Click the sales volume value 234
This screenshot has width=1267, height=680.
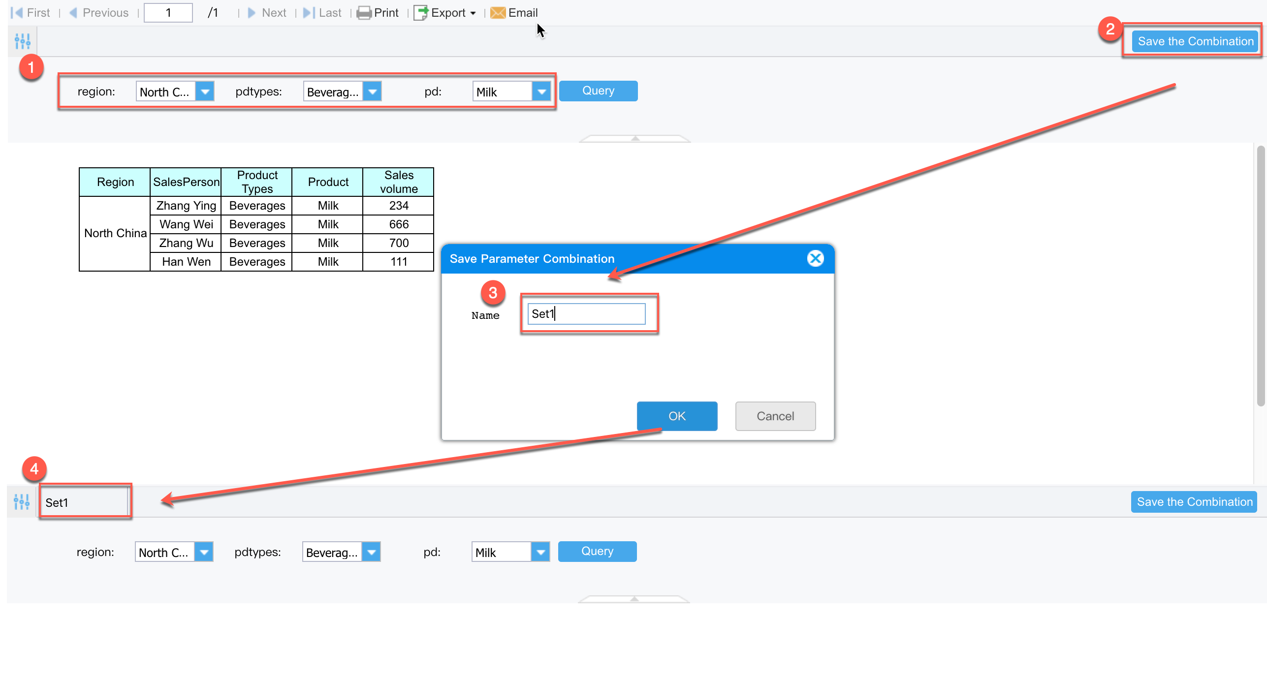399,206
